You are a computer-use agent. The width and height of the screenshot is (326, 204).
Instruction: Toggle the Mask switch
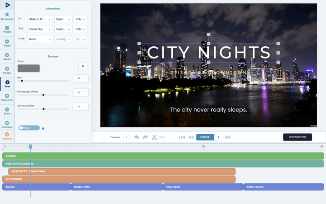[29, 128]
